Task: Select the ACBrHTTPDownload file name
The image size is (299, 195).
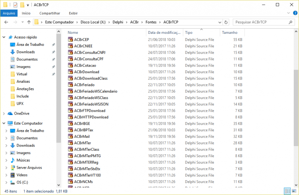Action: click(91, 117)
